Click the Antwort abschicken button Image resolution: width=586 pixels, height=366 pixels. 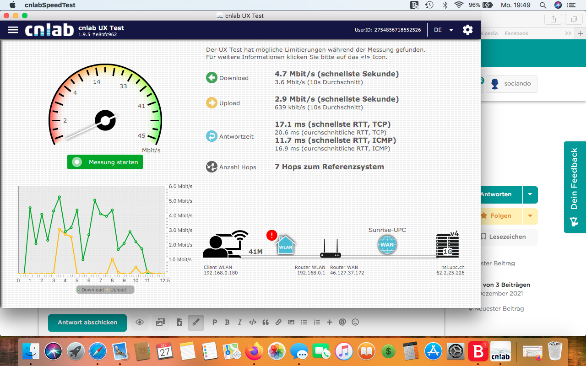click(x=87, y=323)
